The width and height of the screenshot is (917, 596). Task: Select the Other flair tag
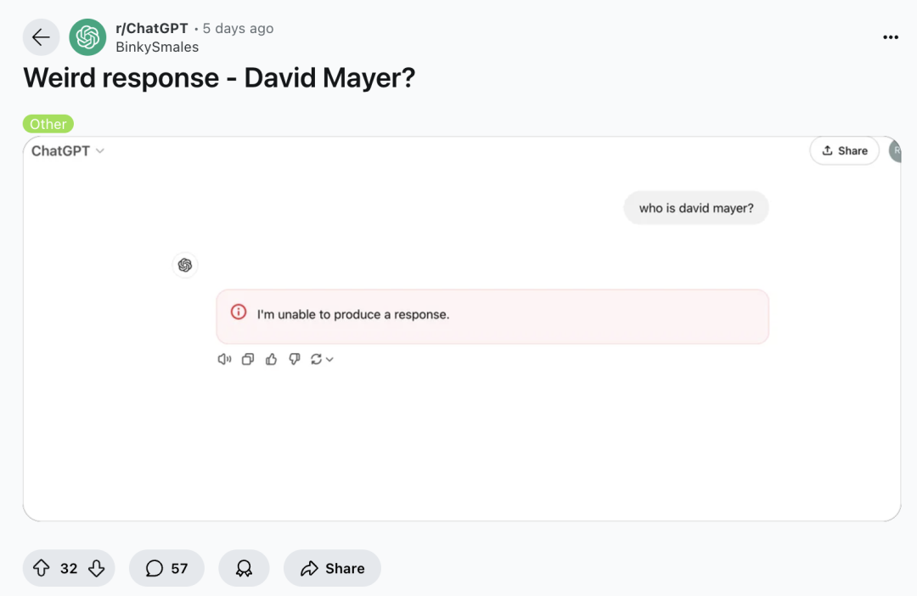[48, 123]
